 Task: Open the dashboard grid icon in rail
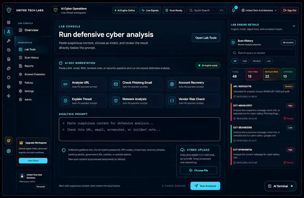click(x=8, y=22)
